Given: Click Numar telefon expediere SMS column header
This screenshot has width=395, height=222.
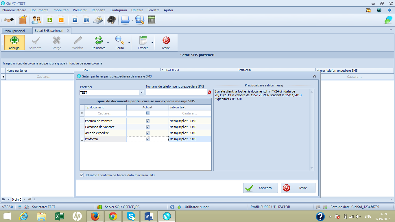Looking at the screenshot, I should (x=355, y=71).
